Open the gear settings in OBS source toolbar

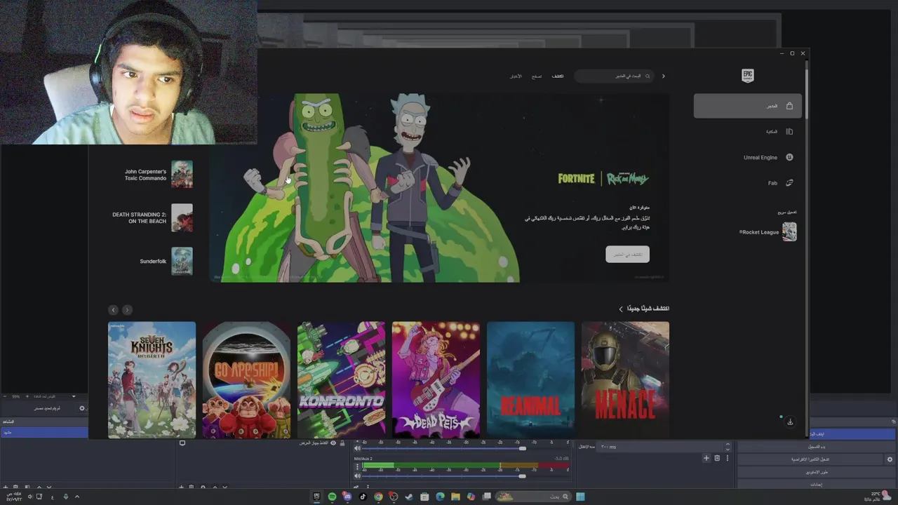click(x=82, y=408)
